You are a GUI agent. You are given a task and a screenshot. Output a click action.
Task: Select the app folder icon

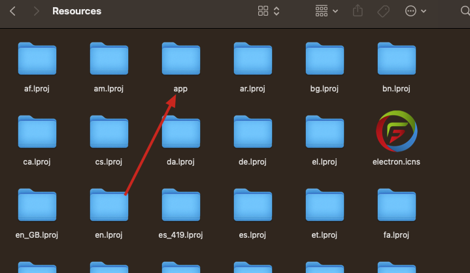181,58
